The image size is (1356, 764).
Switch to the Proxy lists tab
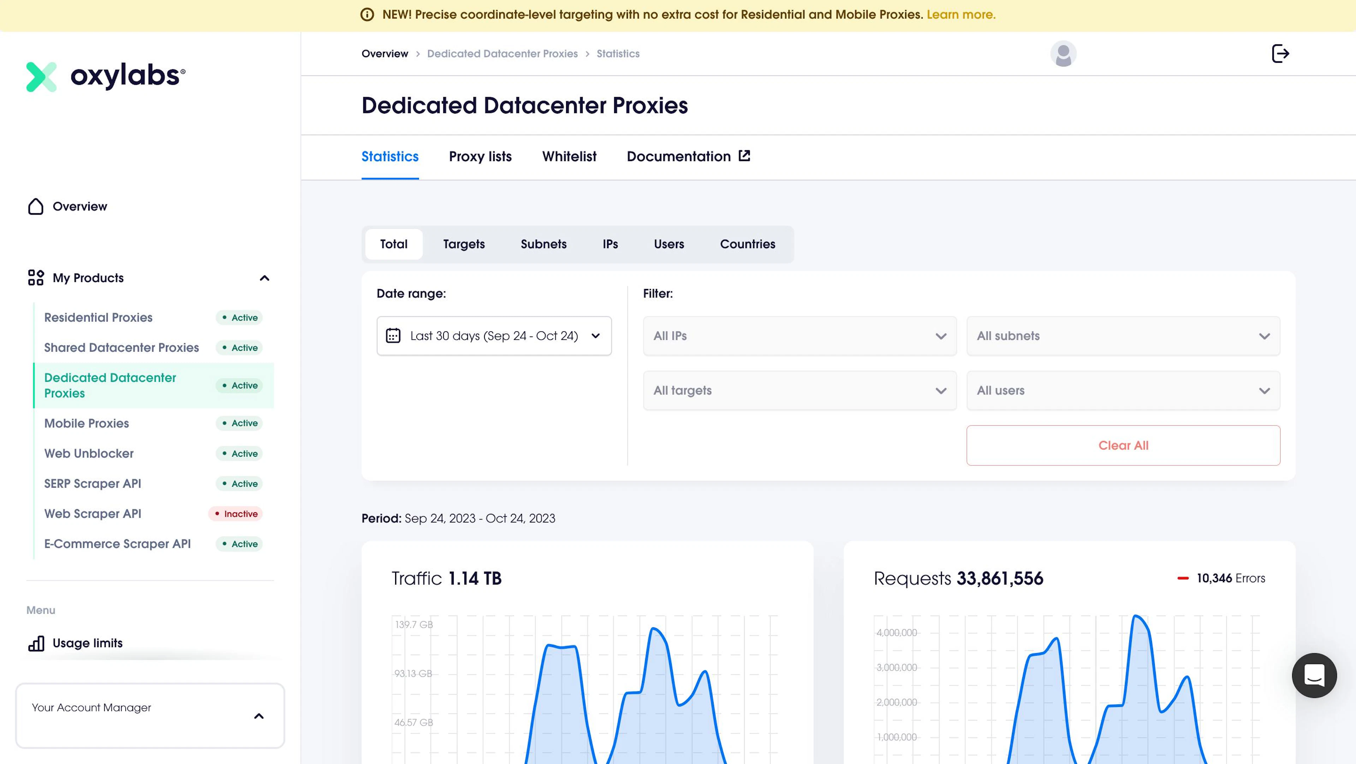coord(480,156)
